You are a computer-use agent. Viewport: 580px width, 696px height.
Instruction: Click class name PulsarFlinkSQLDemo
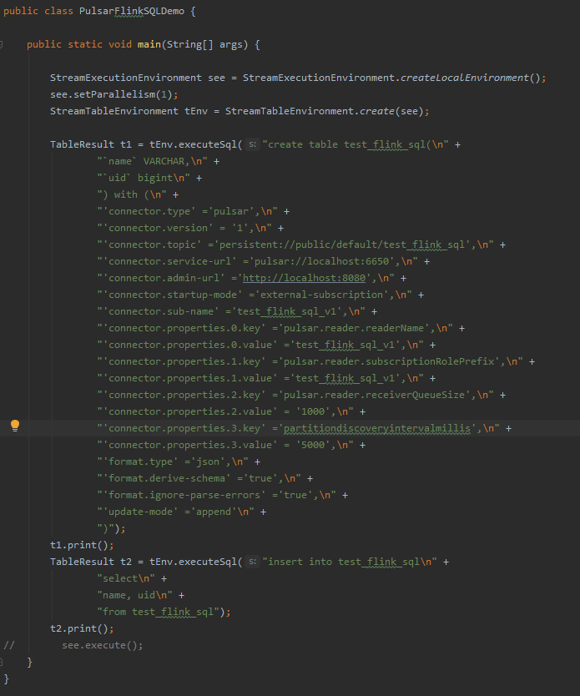(132, 11)
